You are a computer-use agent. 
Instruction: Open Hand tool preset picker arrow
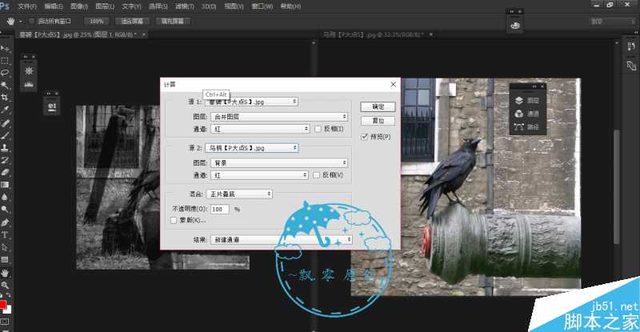21,22
